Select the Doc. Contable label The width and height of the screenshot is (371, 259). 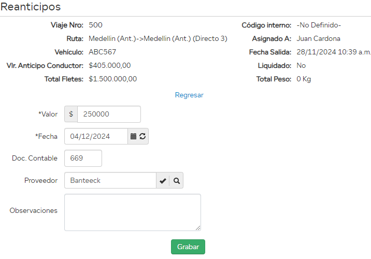point(35,159)
